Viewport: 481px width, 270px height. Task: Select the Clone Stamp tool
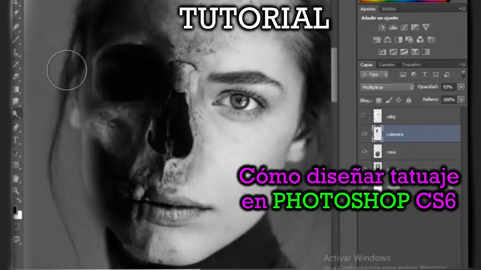click(17, 51)
